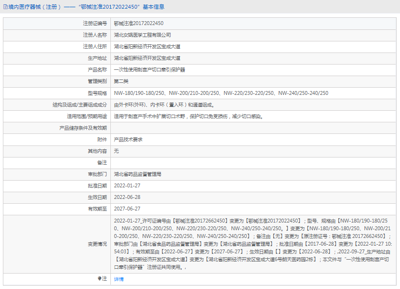Select the page title 境内医疗器械（注册）
This screenshot has height=289, width=400.
pos(34,7)
